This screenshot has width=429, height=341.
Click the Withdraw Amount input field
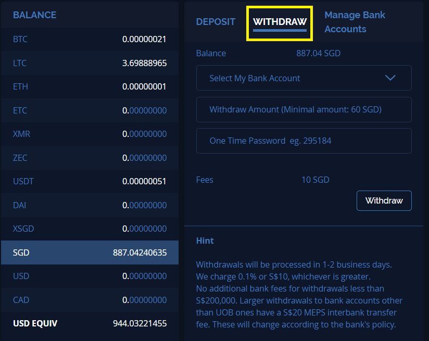[304, 109]
